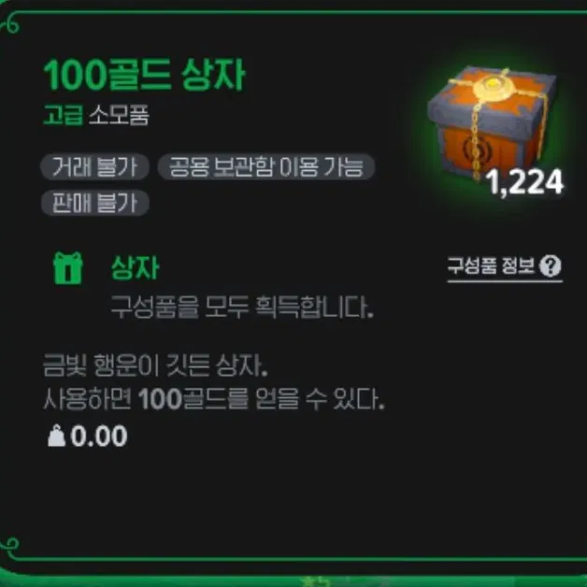Click the 100골드 상자 item title
The image size is (587, 587).
point(144,75)
